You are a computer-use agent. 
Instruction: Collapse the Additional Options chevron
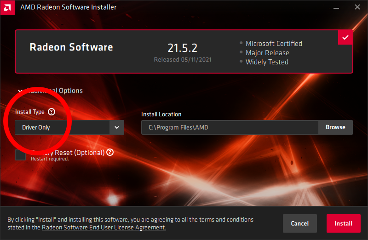[x=20, y=91]
